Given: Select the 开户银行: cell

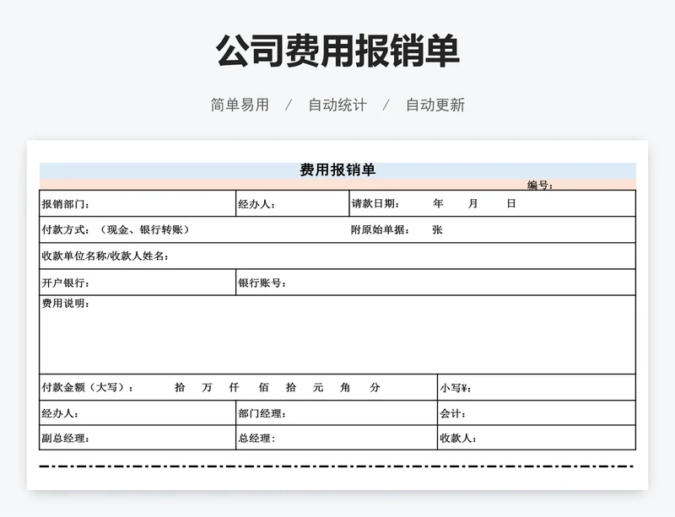Looking at the screenshot, I should coord(138,283).
